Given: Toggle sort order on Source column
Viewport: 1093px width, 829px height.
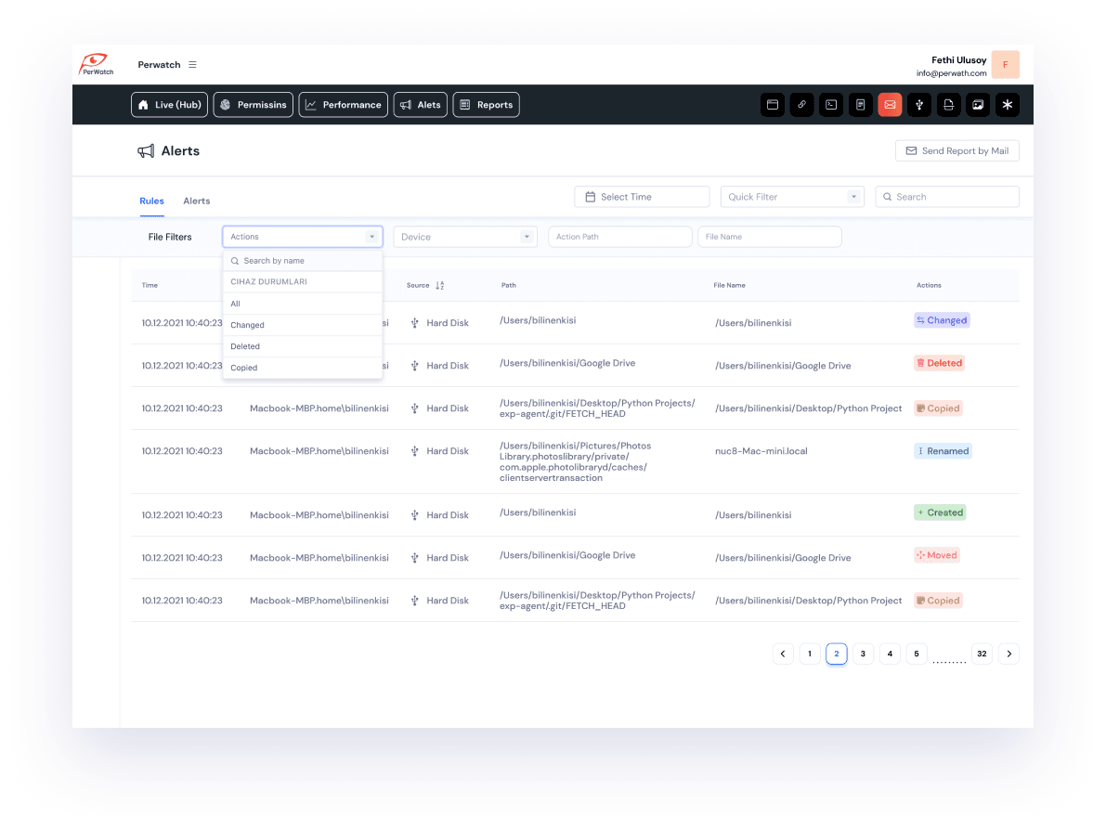Looking at the screenshot, I should pyautogui.click(x=439, y=285).
